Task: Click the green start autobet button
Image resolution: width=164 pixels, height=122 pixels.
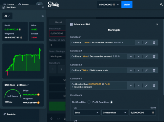Action: (57, 106)
